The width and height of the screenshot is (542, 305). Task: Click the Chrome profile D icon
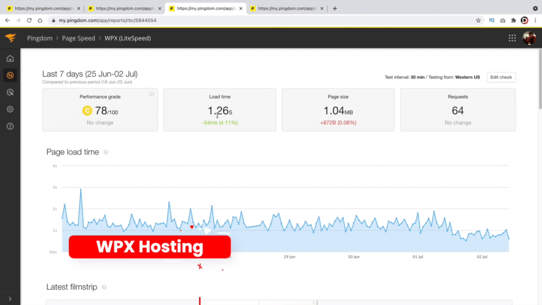point(525,21)
